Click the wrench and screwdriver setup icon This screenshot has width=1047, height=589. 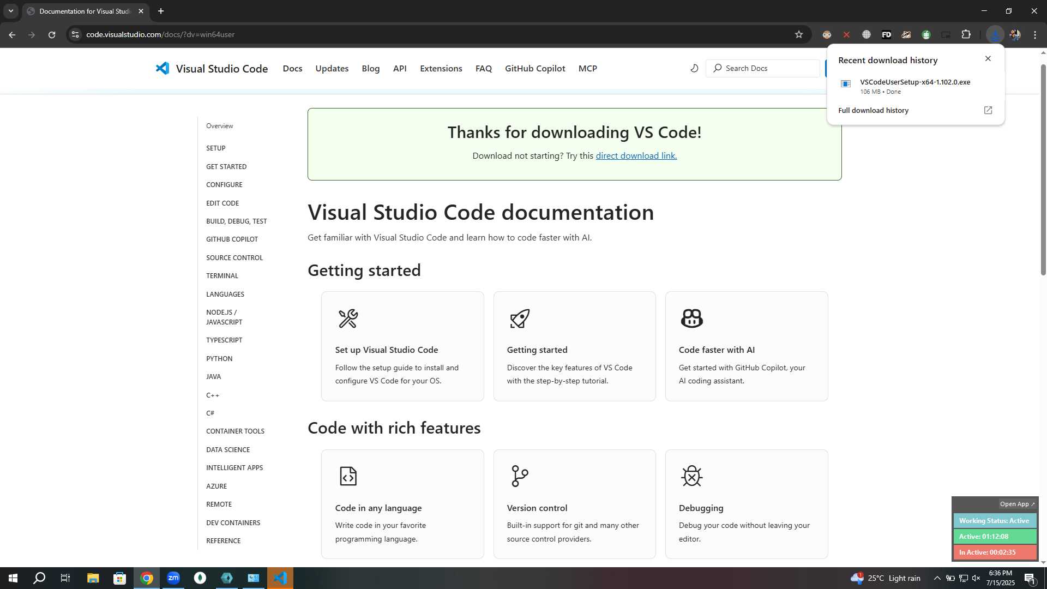click(x=348, y=318)
